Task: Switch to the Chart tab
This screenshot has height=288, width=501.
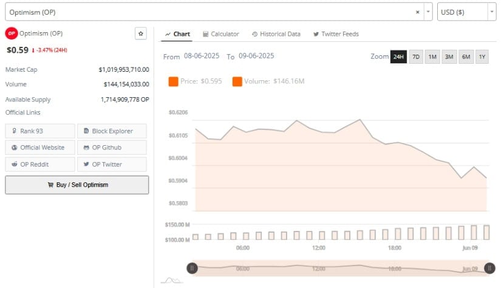Action: tap(177, 34)
